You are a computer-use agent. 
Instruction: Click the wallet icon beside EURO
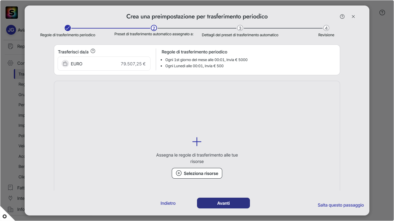65,64
